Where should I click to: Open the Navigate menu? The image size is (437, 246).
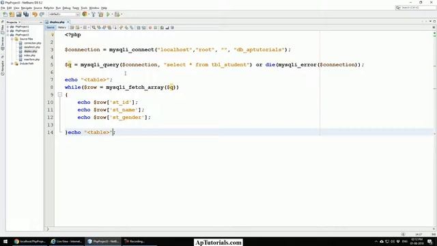pos(27,8)
